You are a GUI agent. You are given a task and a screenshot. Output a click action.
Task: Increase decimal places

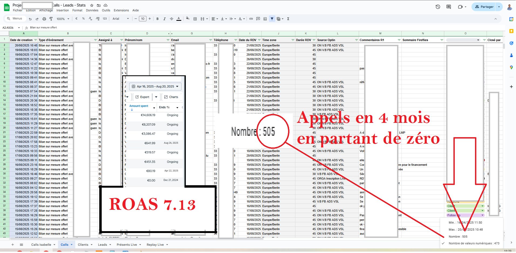[x=98, y=19]
